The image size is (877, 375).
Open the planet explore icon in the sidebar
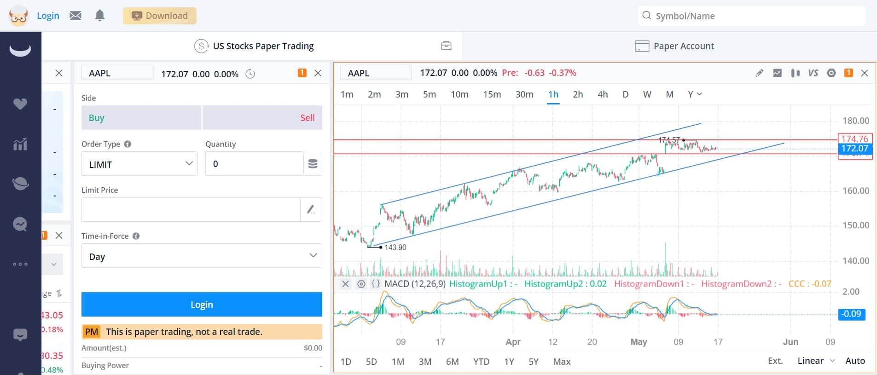(20, 184)
